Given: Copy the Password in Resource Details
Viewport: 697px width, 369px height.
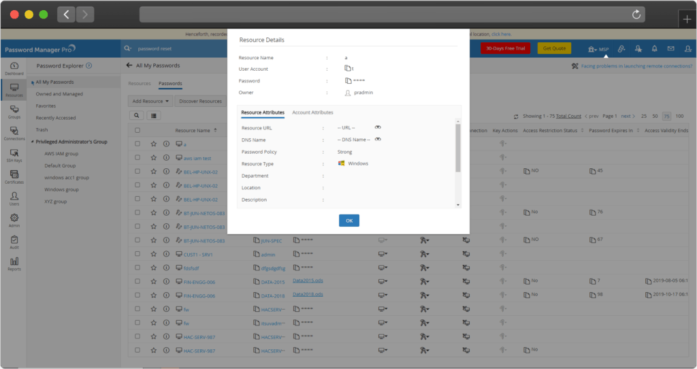Looking at the screenshot, I should pyautogui.click(x=348, y=80).
